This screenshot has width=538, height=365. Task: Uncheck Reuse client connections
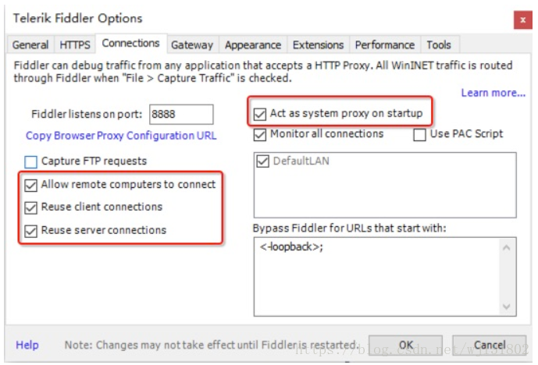point(31,207)
